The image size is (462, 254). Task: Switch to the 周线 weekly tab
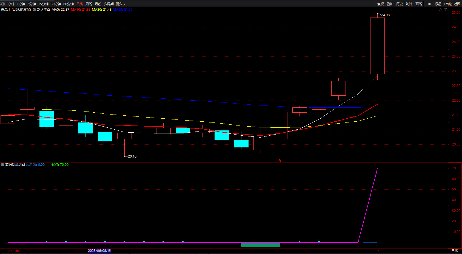[89, 4]
